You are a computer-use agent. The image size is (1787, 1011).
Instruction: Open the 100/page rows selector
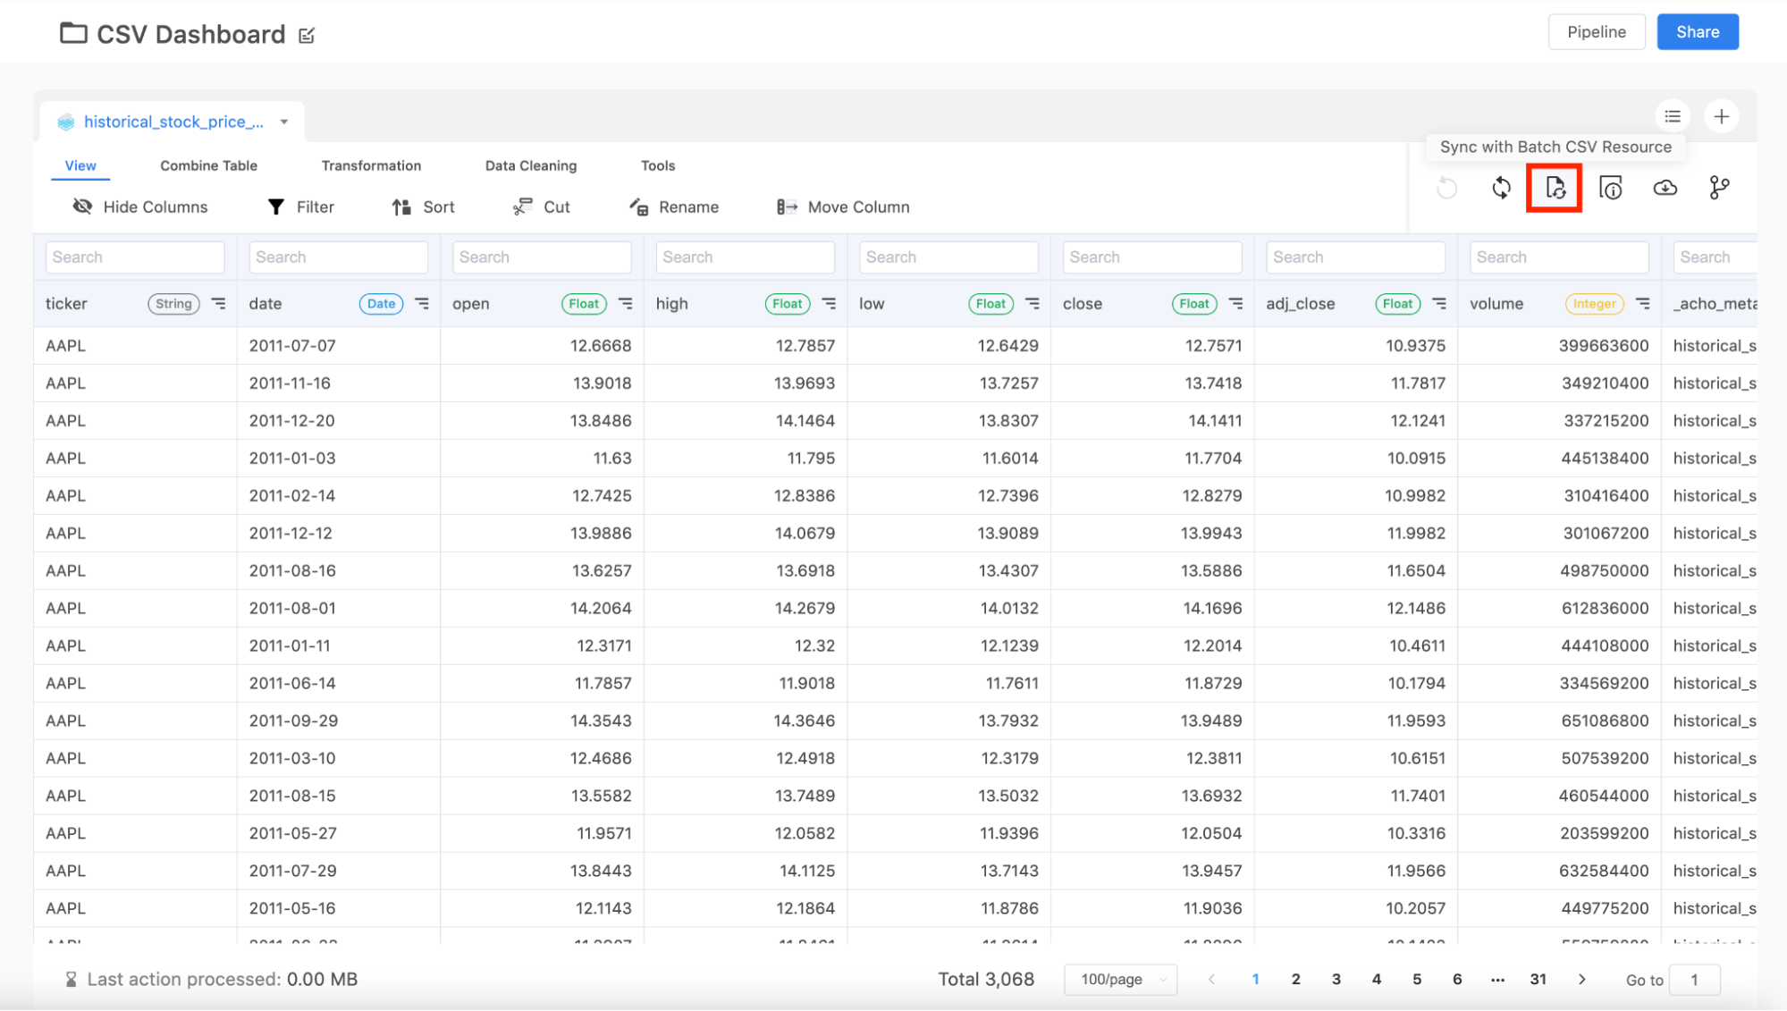[x=1121, y=979]
